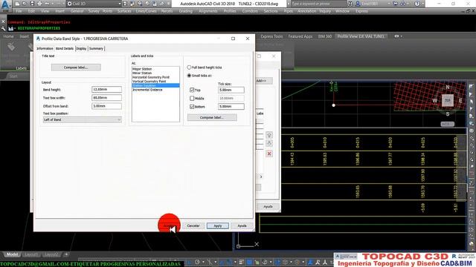
Task: Select Small ticks at radio button
Action: (x=189, y=76)
